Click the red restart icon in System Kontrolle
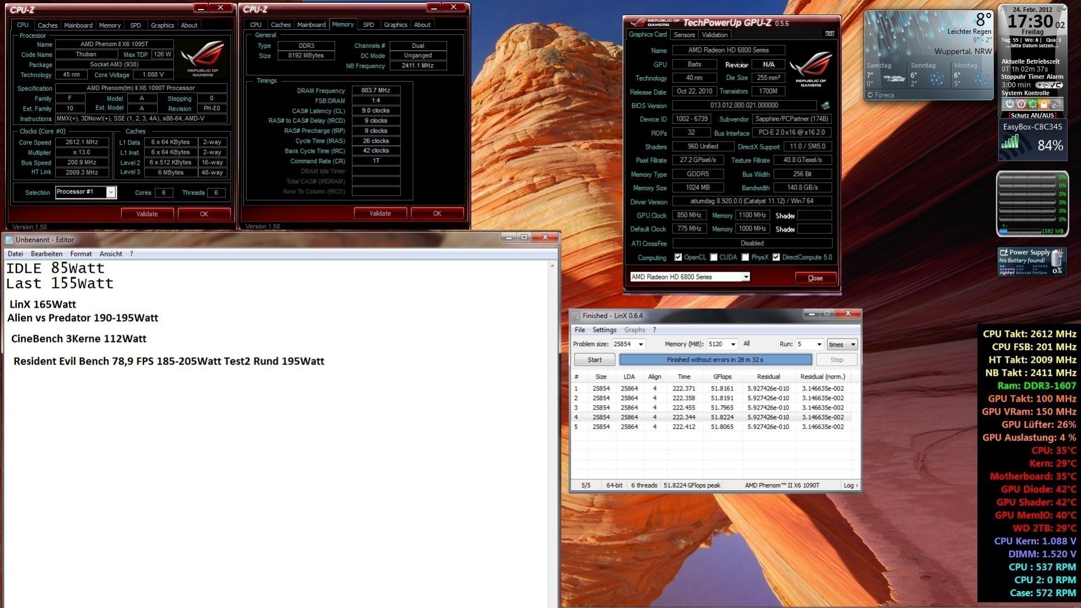The width and height of the screenshot is (1081, 608). (x=1021, y=104)
